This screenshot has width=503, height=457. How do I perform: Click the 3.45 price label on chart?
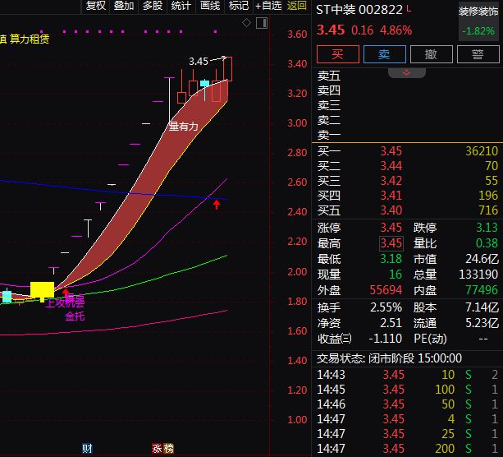(199, 61)
